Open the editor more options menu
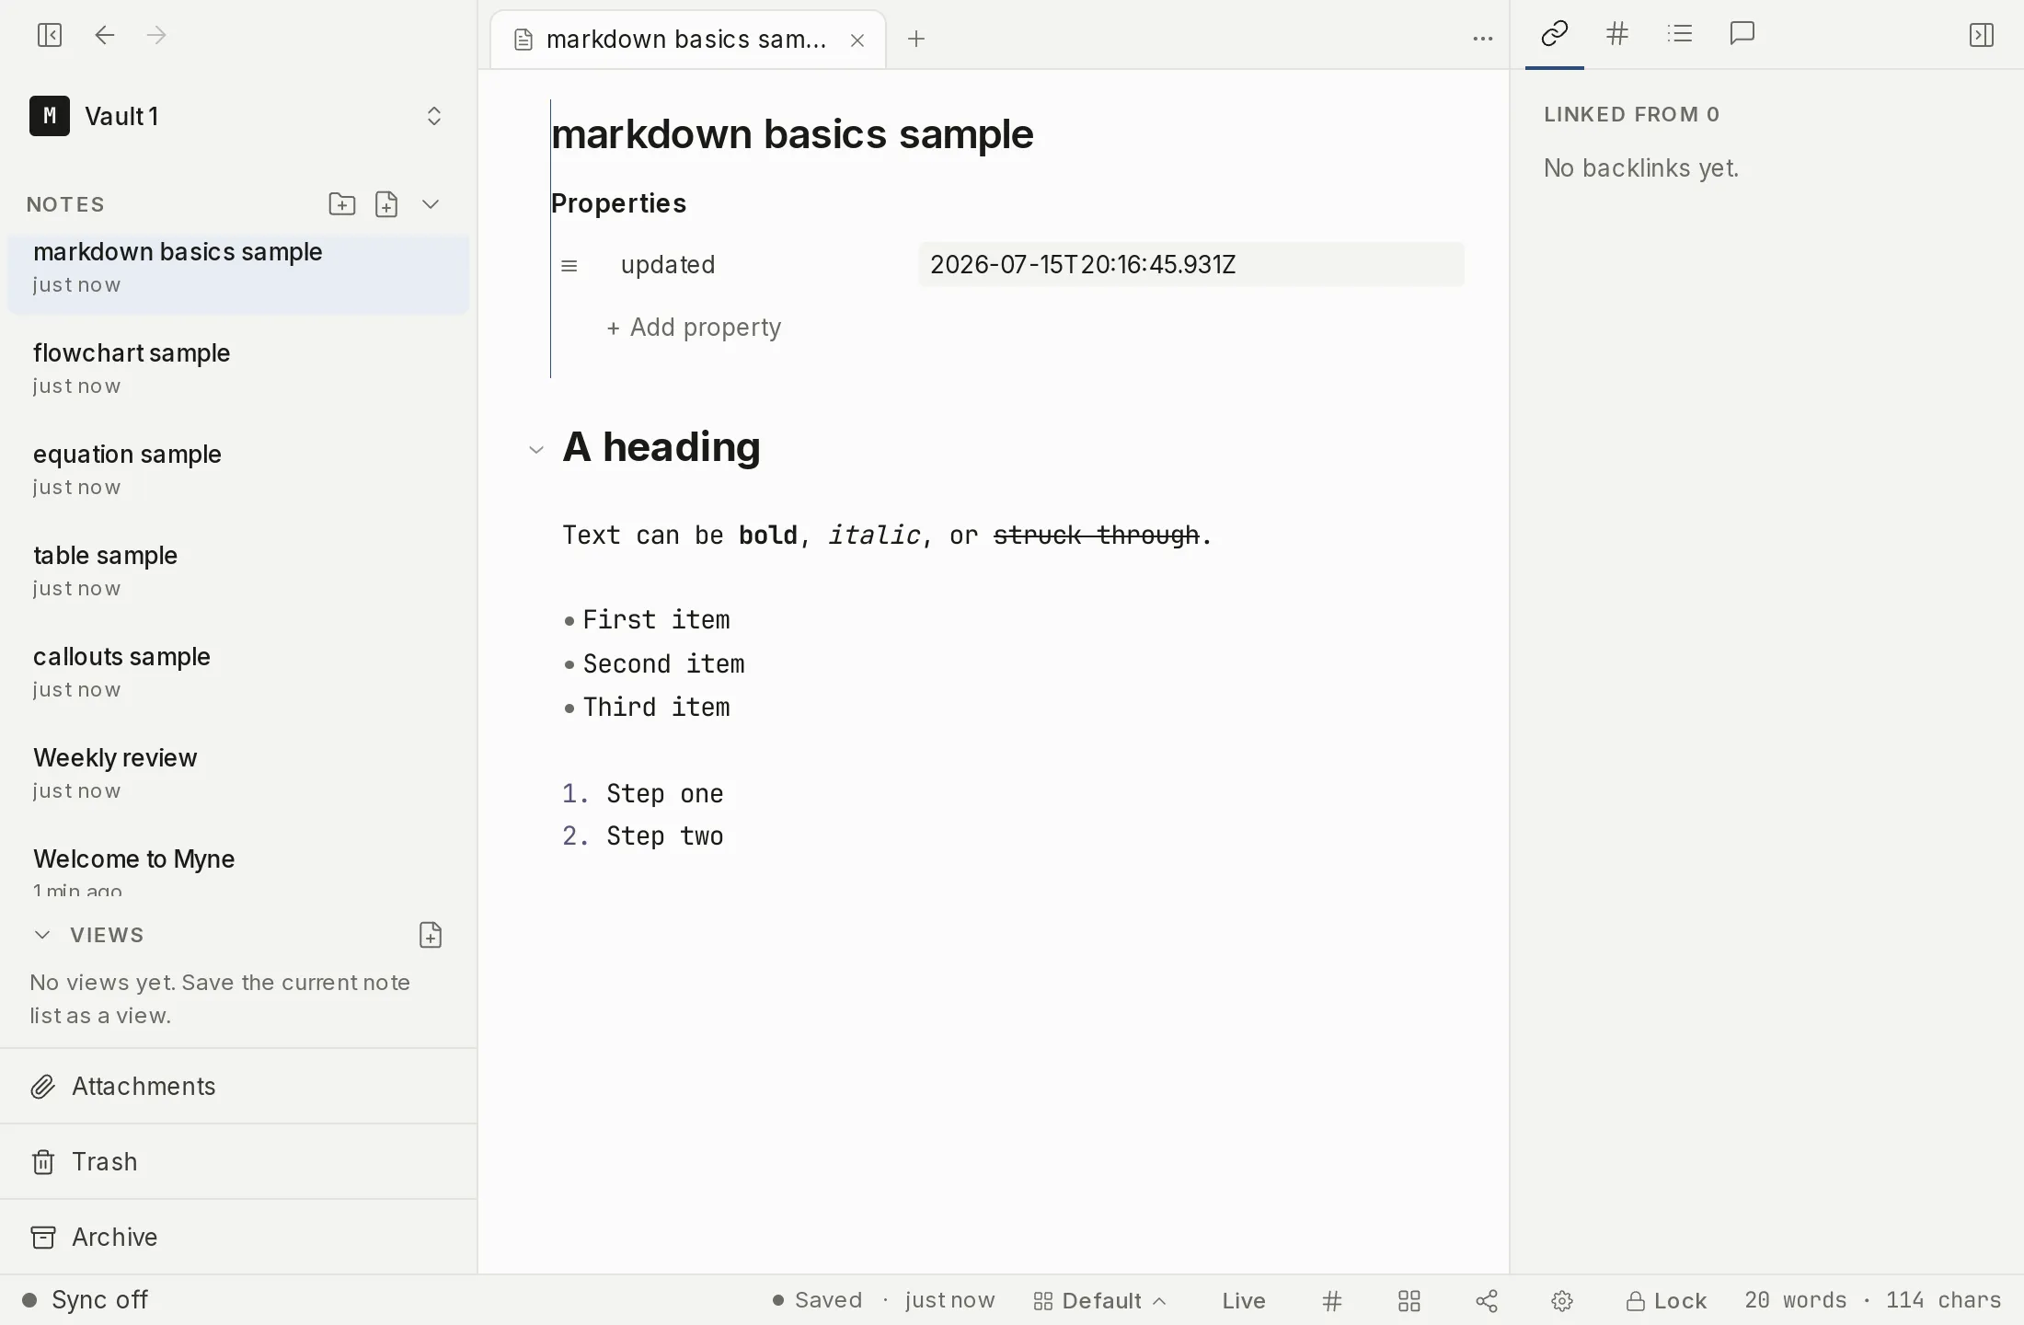2024x1325 pixels. pyautogui.click(x=1483, y=39)
